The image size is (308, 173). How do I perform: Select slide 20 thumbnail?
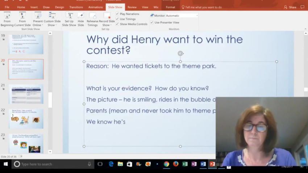pyautogui.click(x=26, y=69)
